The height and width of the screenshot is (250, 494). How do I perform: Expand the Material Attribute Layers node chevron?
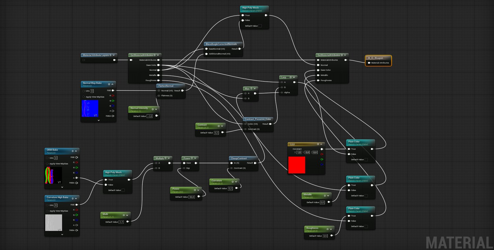114,55
